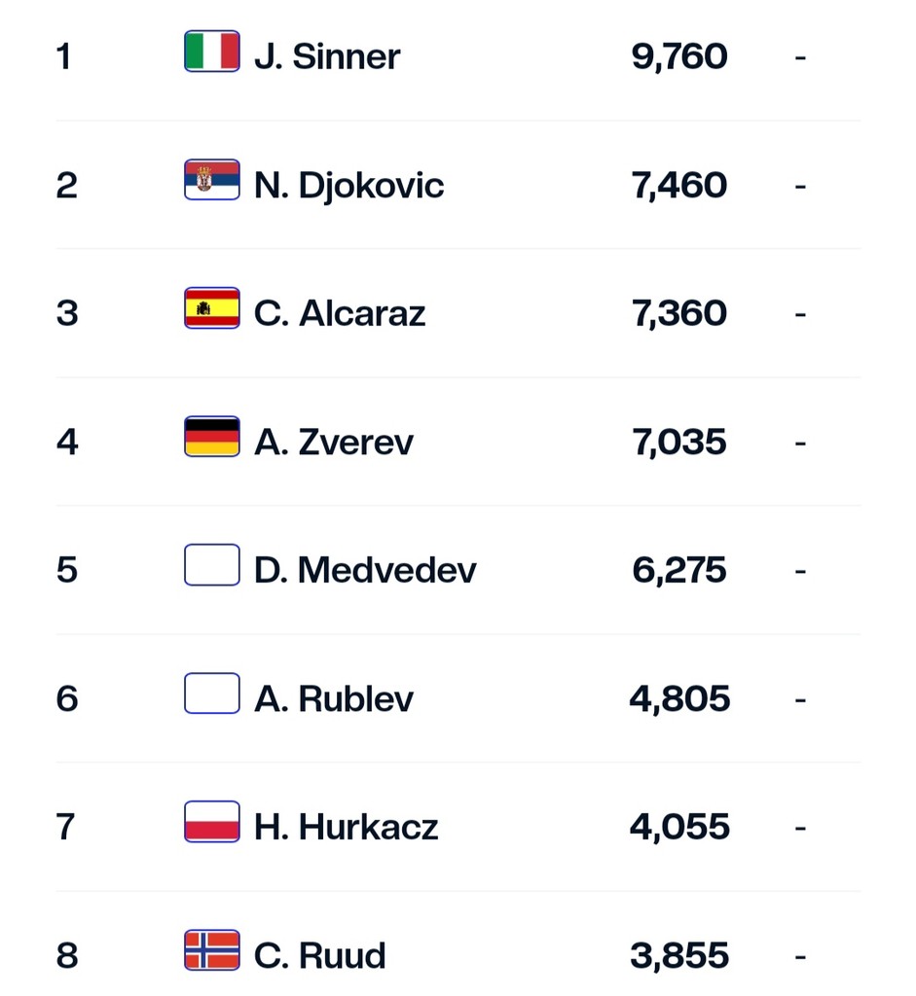Click the Norwegian flag beside C. Ruud
This screenshot has width=916, height=996.
coord(211,950)
